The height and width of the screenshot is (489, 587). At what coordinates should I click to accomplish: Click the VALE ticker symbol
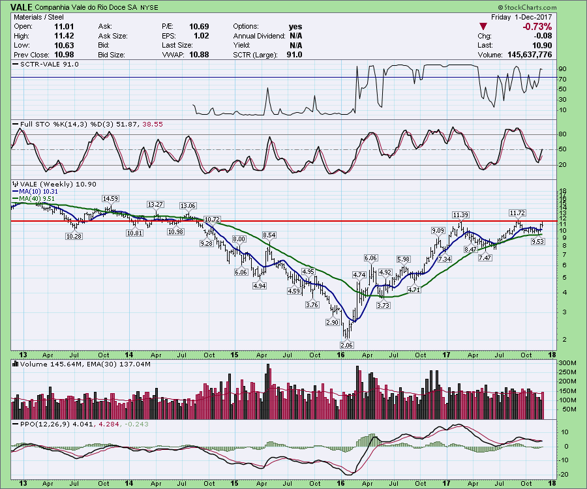pyautogui.click(x=22, y=7)
